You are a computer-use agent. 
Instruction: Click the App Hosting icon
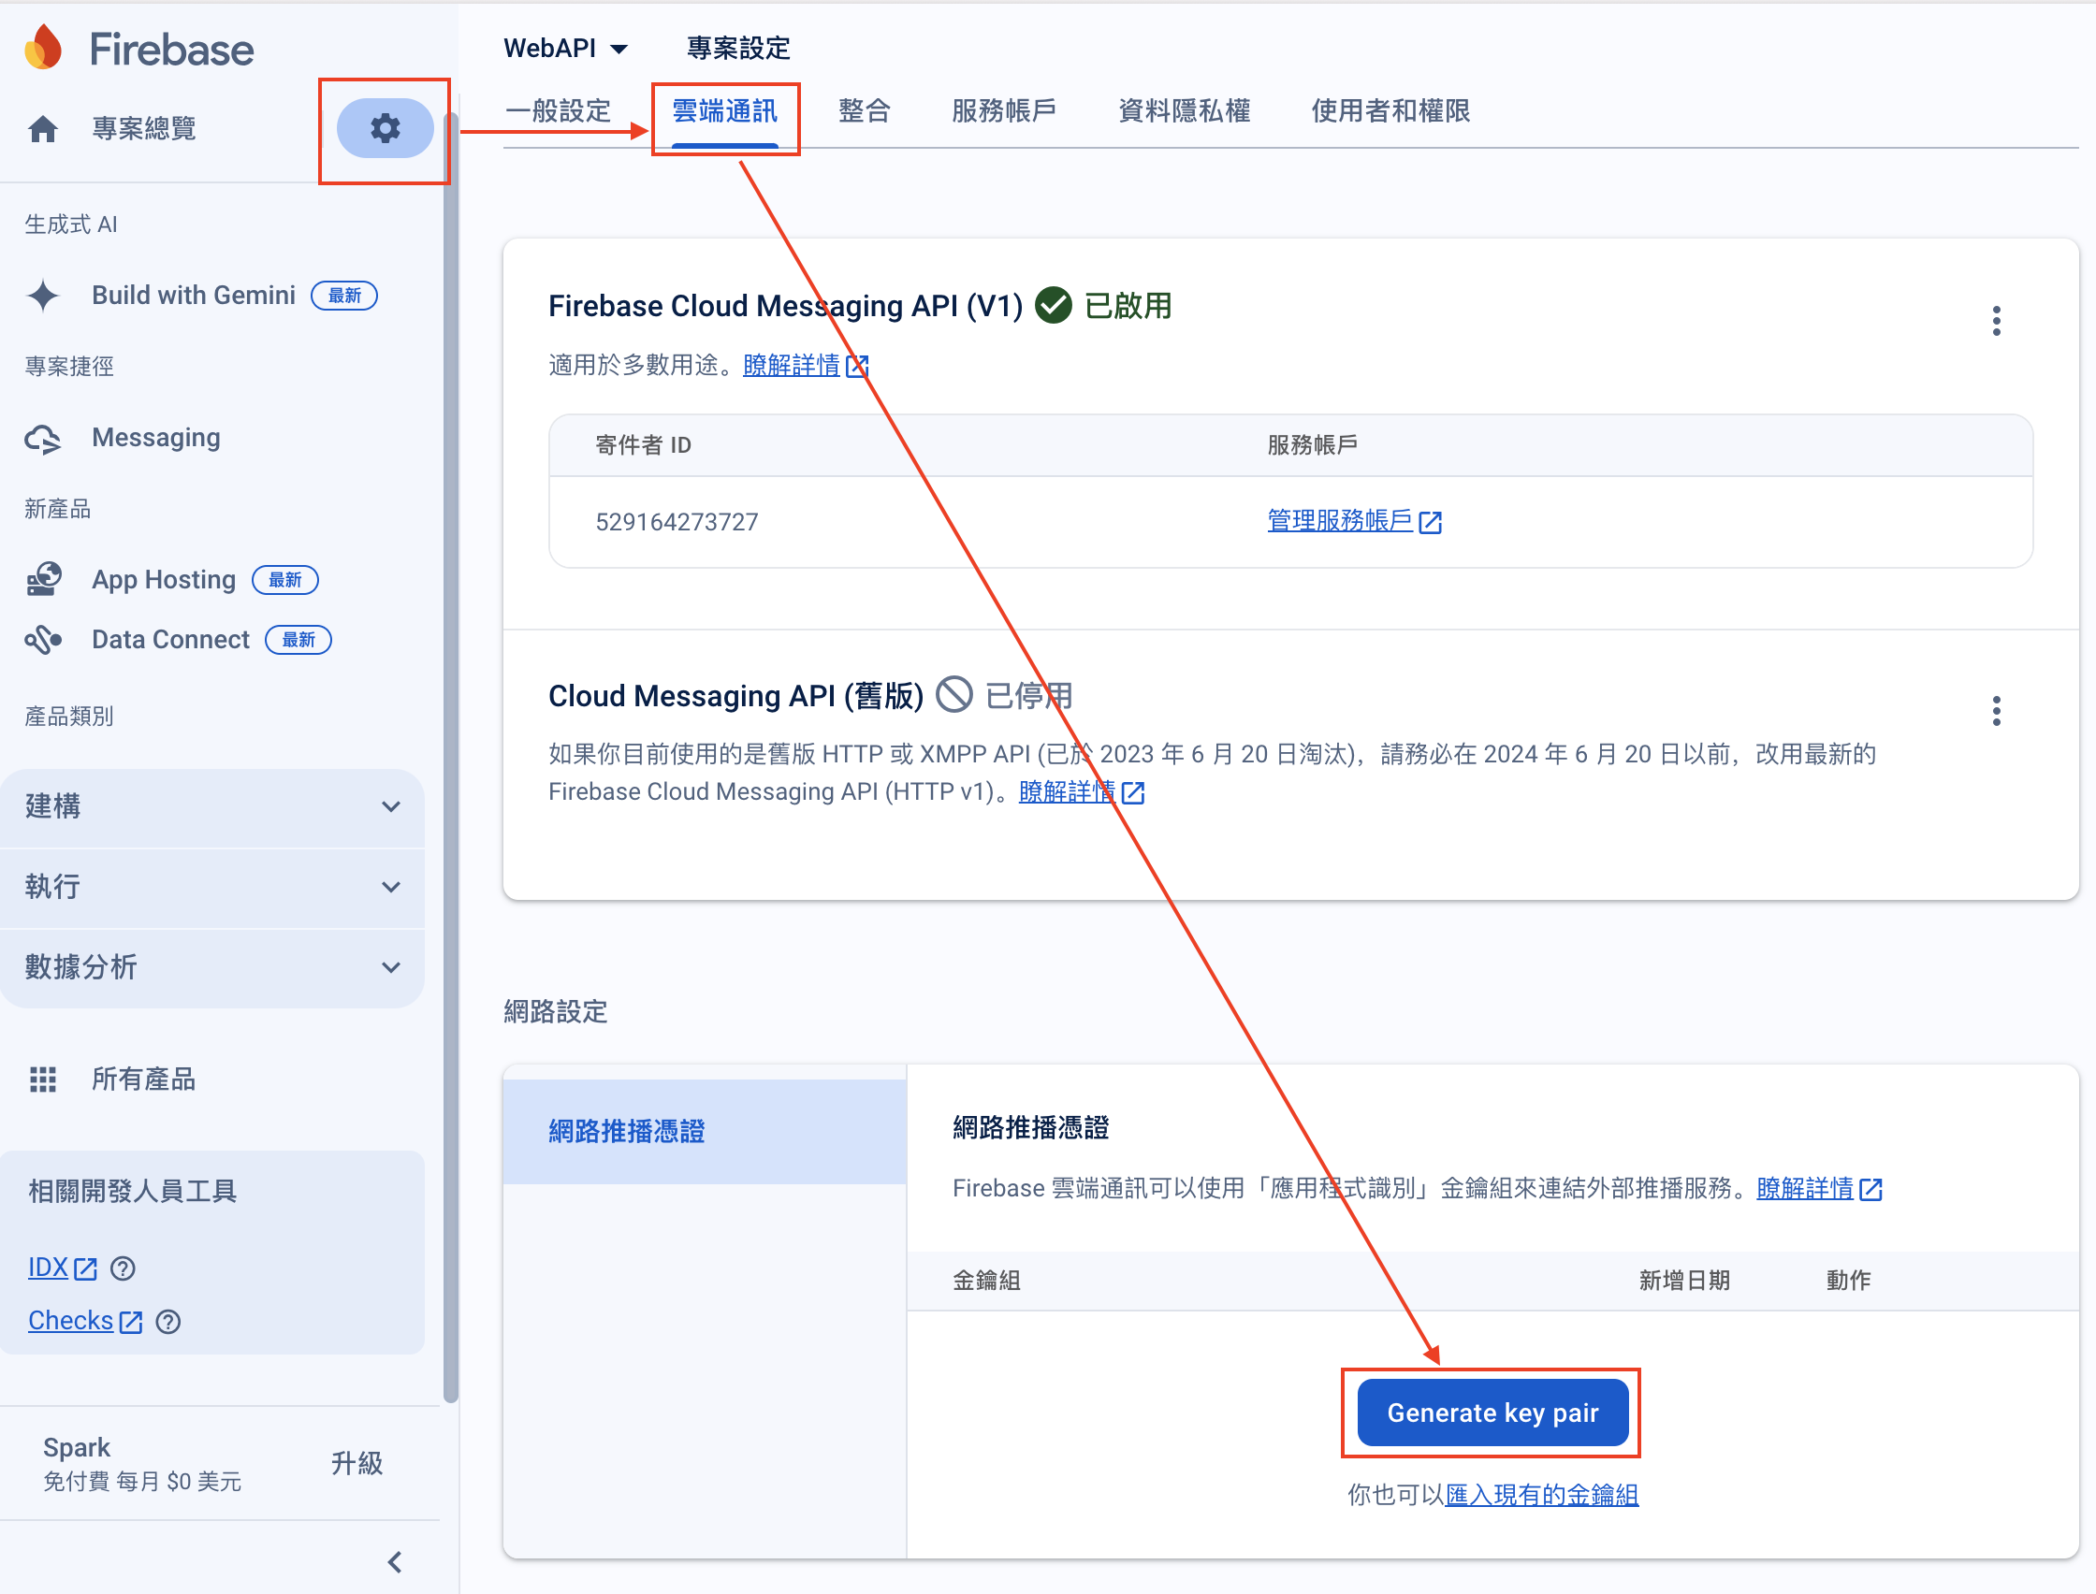[x=44, y=580]
